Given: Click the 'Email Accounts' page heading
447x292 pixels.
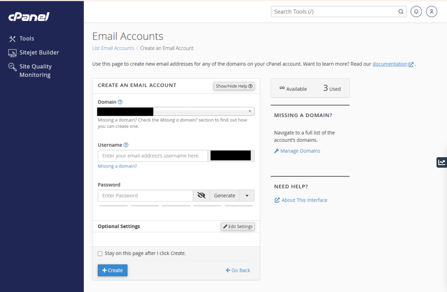Looking at the screenshot, I should click(x=128, y=36).
